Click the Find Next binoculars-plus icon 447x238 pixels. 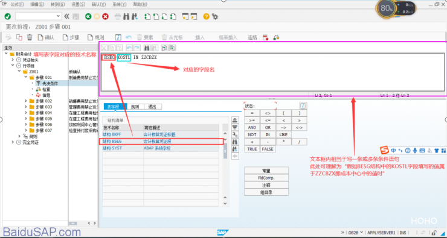(x=135, y=16)
